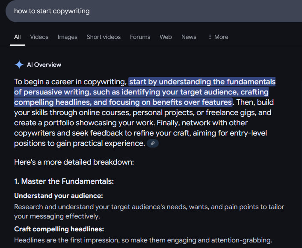Click the AI Overview sparkle icon
Viewport: 302px width, 248px height.
(x=19, y=65)
